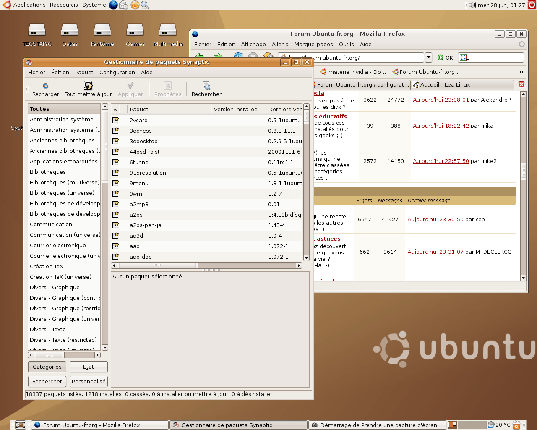Click the Firefox page vertical scrollbar thumb
The image size is (537, 430).
click(x=523, y=171)
